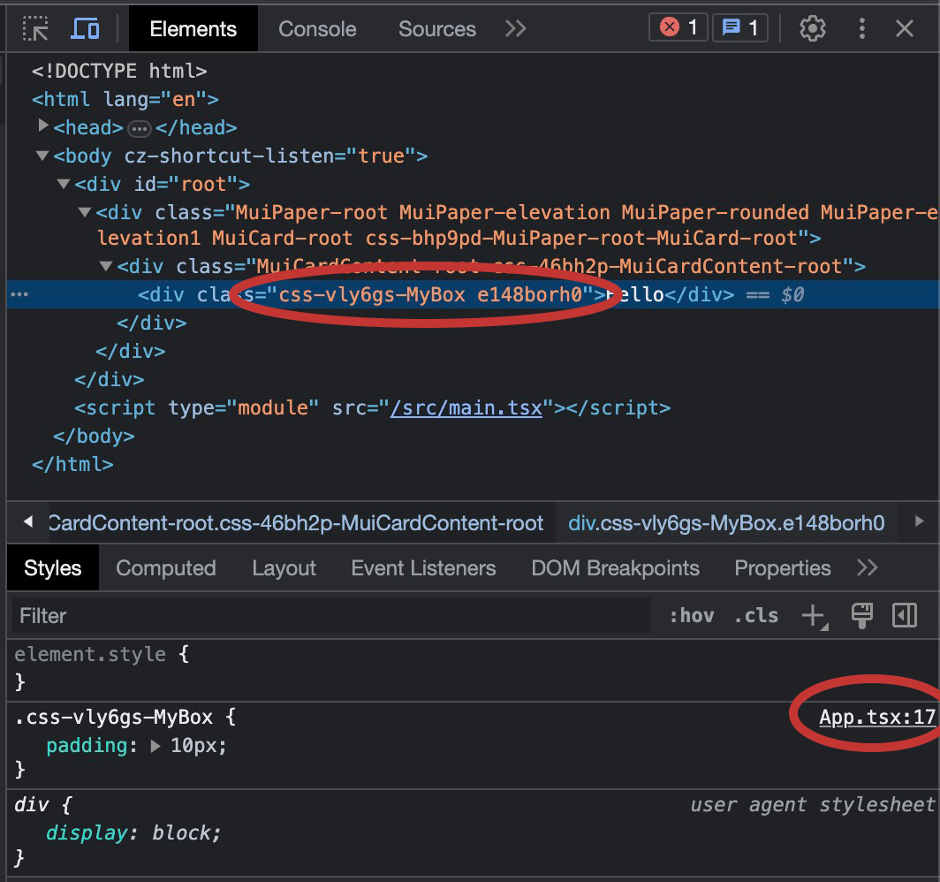Switch to the Elements tab
Screen dimensions: 940x882
(x=193, y=29)
